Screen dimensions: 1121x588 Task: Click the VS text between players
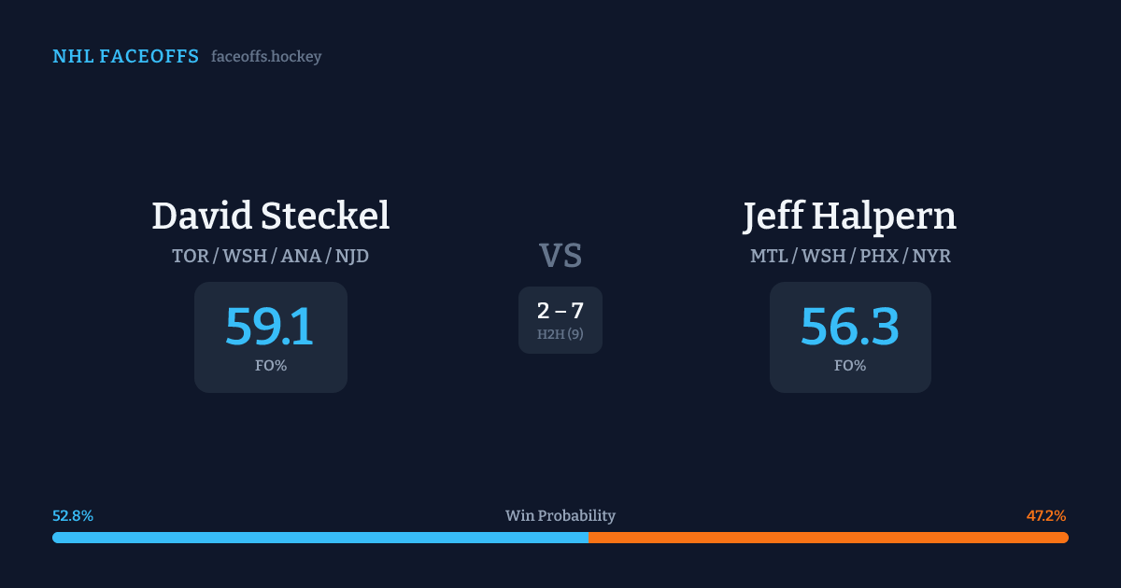tap(560, 256)
